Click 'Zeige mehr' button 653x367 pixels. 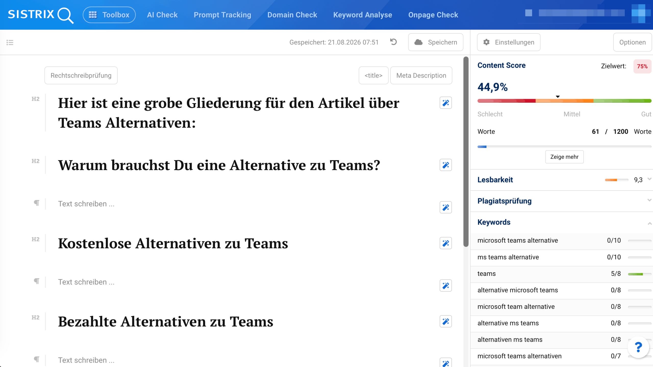click(x=564, y=157)
